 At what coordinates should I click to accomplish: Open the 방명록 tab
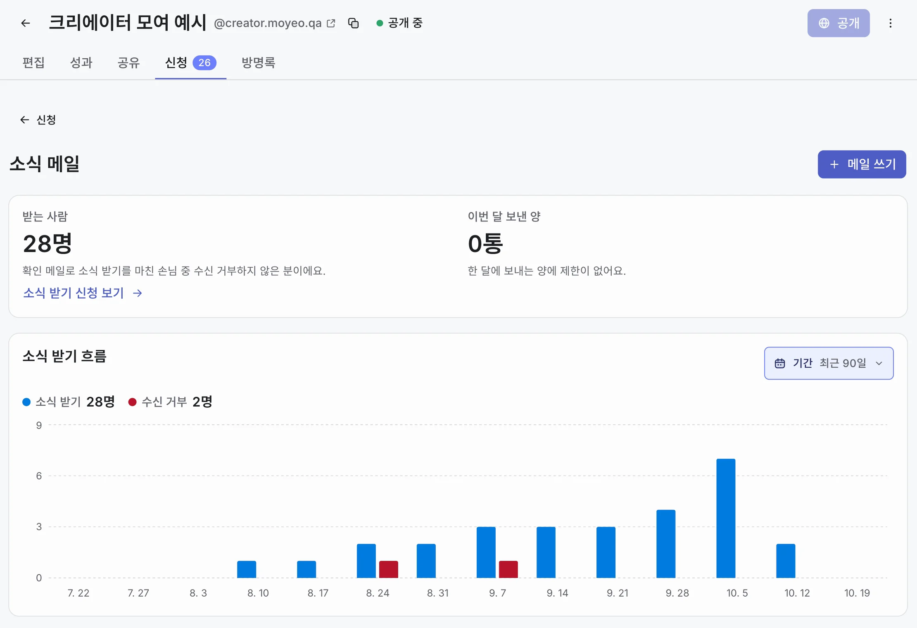[x=258, y=63]
